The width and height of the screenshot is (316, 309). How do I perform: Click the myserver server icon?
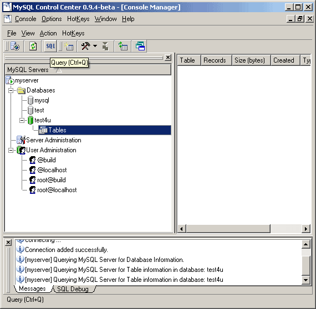[9, 80]
